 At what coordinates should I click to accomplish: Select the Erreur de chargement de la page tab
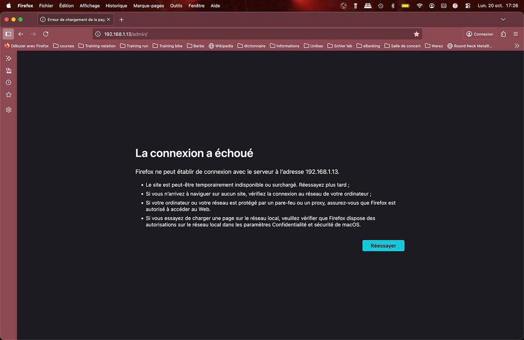tap(76, 20)
